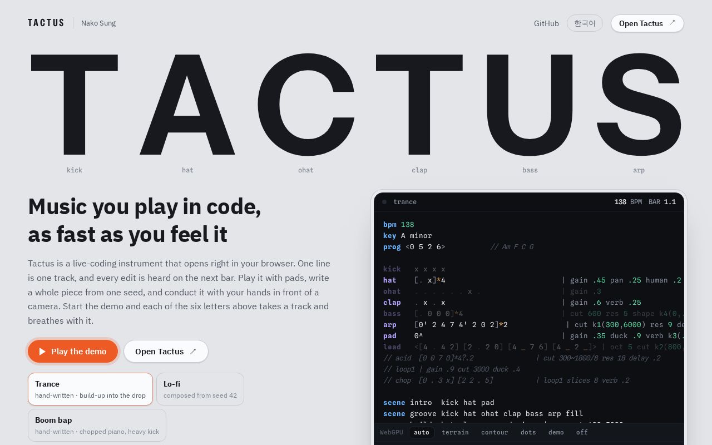712x445 pixels.
Task: Click the giant first T above kick
Action: tap(75, 104)
